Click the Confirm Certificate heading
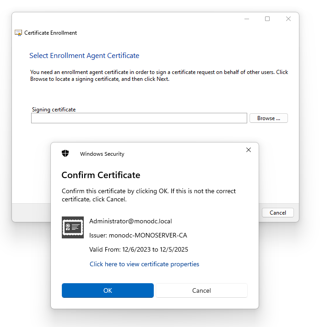 point(101,175)
